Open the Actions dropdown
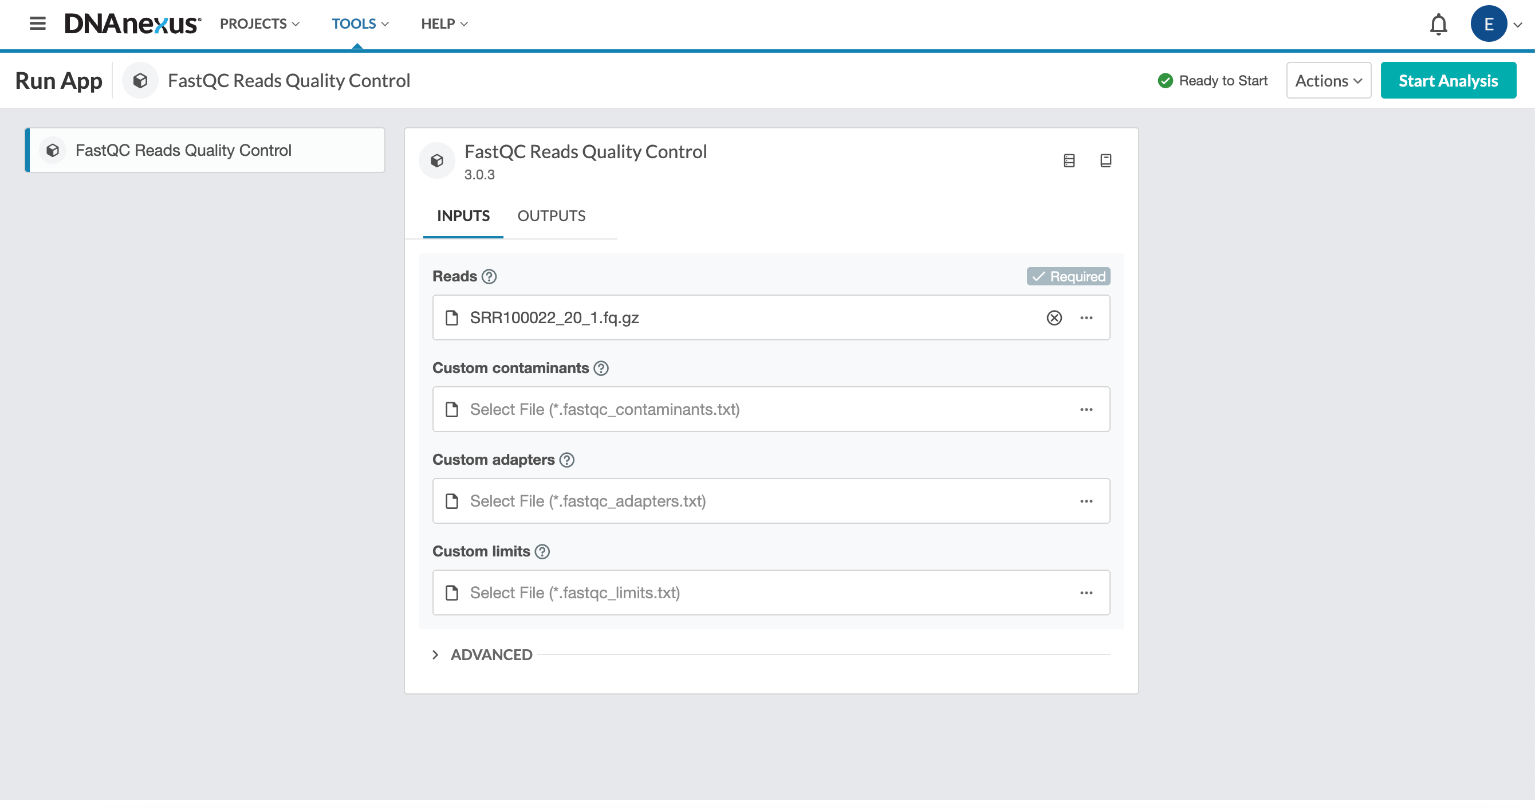Screen dimensions: 1535x808 (x=1328, y=80)
